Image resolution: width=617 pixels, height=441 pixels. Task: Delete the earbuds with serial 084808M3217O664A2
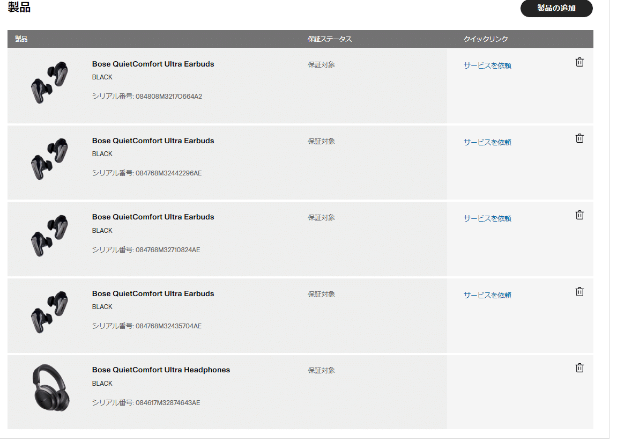click(x=579, y=62)
